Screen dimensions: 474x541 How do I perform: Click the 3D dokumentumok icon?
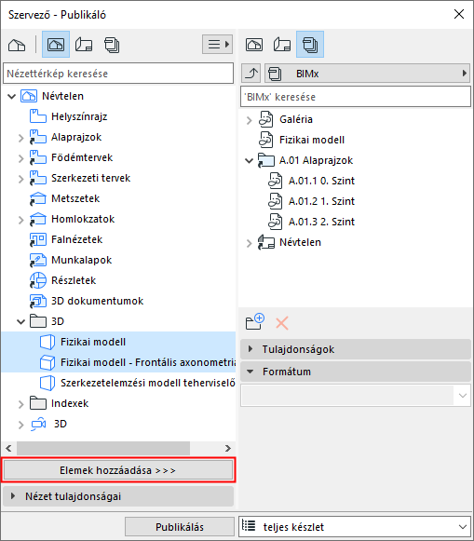click(38, 301)
